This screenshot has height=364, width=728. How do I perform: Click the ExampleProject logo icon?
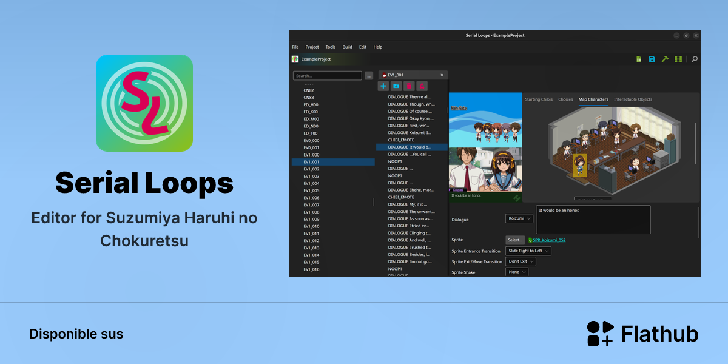click(295, 59)
